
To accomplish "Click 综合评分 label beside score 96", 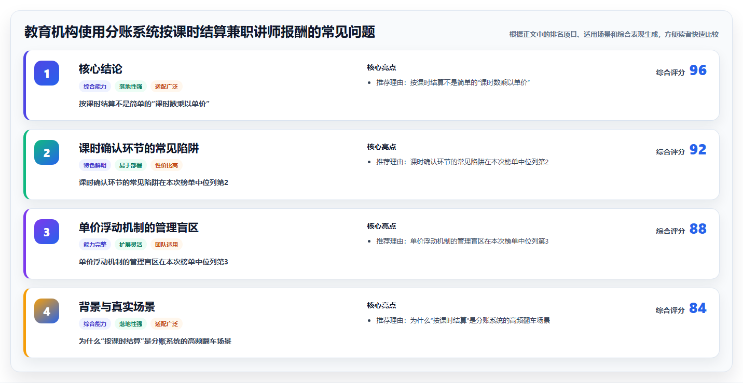I will 670,73.
